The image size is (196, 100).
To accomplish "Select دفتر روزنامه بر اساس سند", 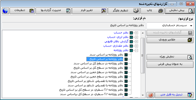I will tap(107, 55).
